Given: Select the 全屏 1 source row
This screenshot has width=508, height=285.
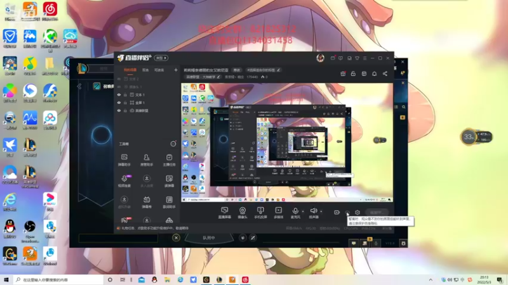Looking at the screenshot, I should [147, 103].
